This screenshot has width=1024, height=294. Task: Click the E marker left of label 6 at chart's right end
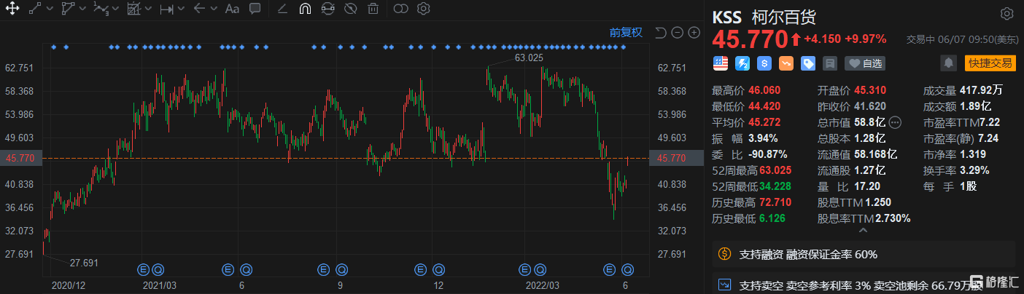tap(608, 269)
